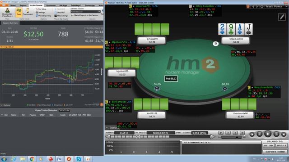Click the dealer button chip
This screenshot has height=162, width=289.
[216, 44]
